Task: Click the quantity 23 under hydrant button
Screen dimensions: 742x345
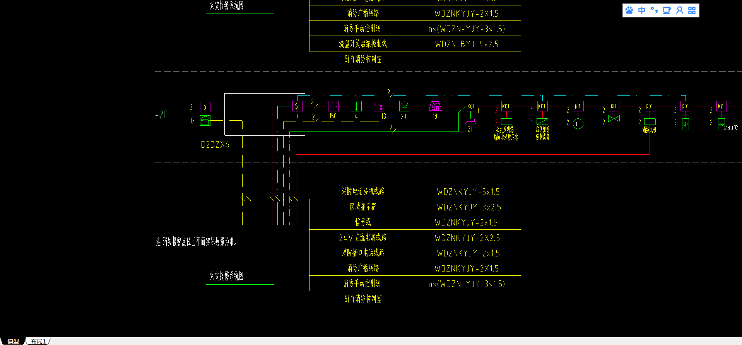Action: (403, 116)
